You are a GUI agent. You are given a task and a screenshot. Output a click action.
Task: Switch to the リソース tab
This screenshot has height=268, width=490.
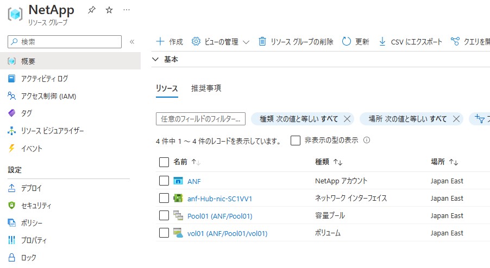pyautogui.click(x=167, y=88)
